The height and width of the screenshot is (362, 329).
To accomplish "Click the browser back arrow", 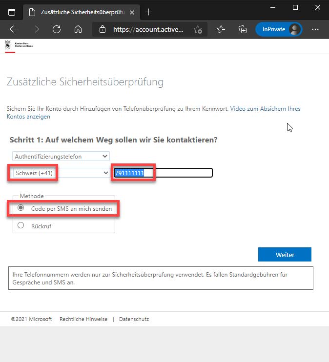I will point(13,29).
